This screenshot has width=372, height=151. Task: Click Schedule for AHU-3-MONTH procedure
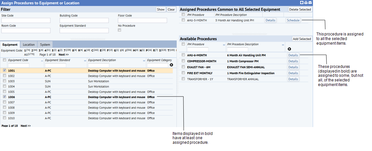(293, 20)
